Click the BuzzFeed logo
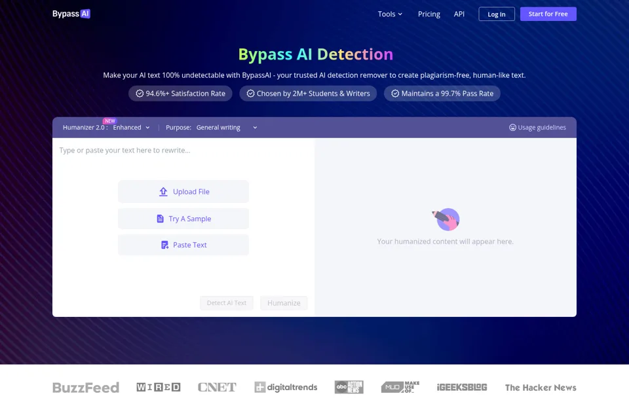The width and height of the screenshot is (629, 419). pos(86,388)
